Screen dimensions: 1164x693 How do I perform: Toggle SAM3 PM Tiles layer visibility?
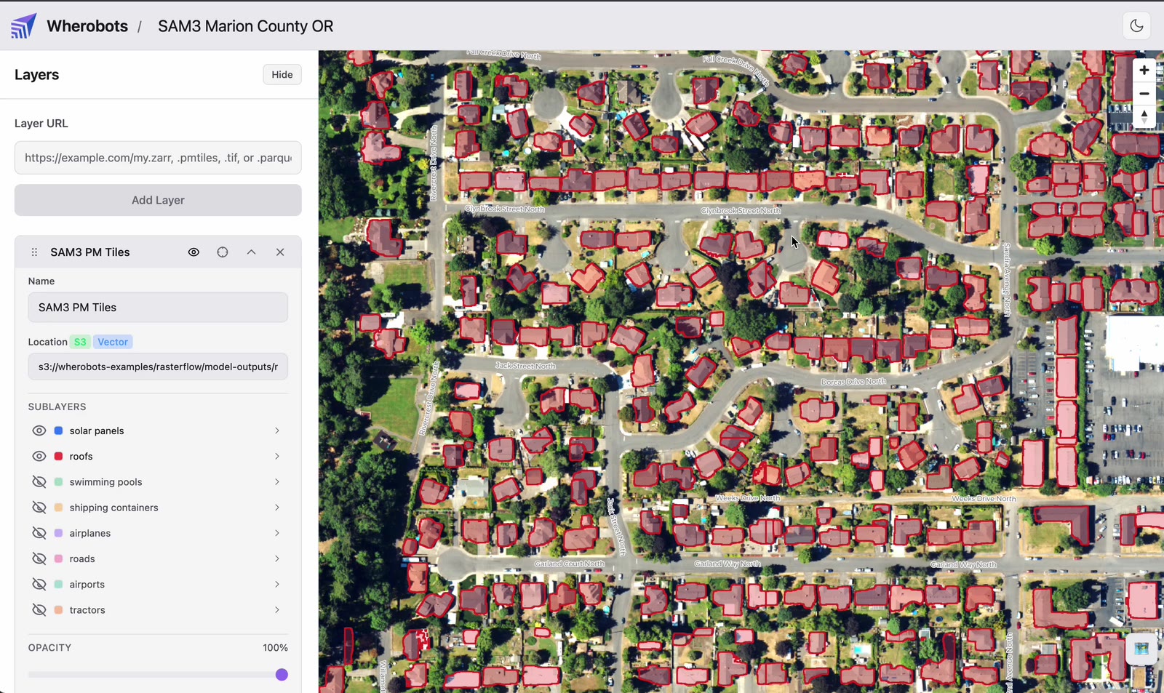point(194,252)
